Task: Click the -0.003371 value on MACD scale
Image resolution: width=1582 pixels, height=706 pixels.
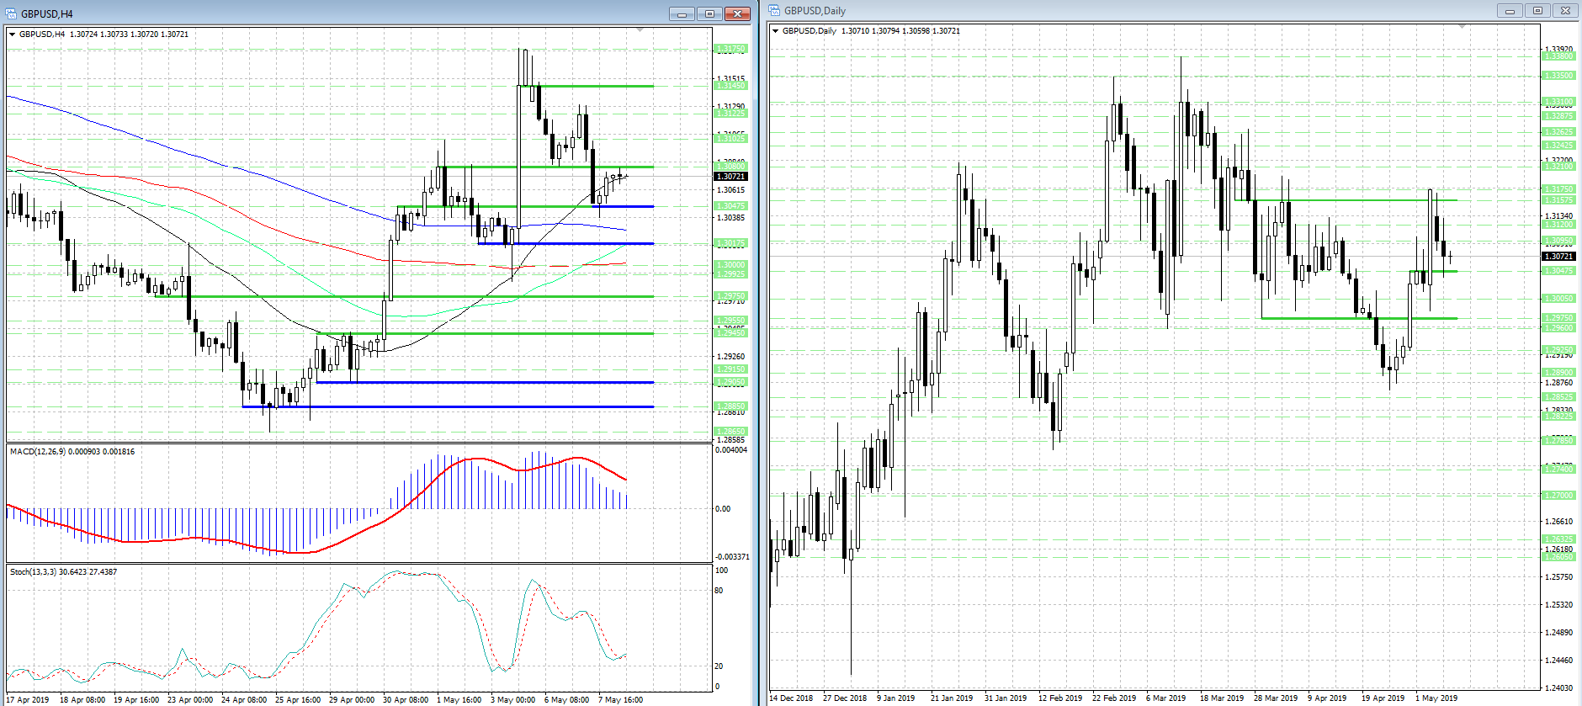Action: tap(731, 557)
